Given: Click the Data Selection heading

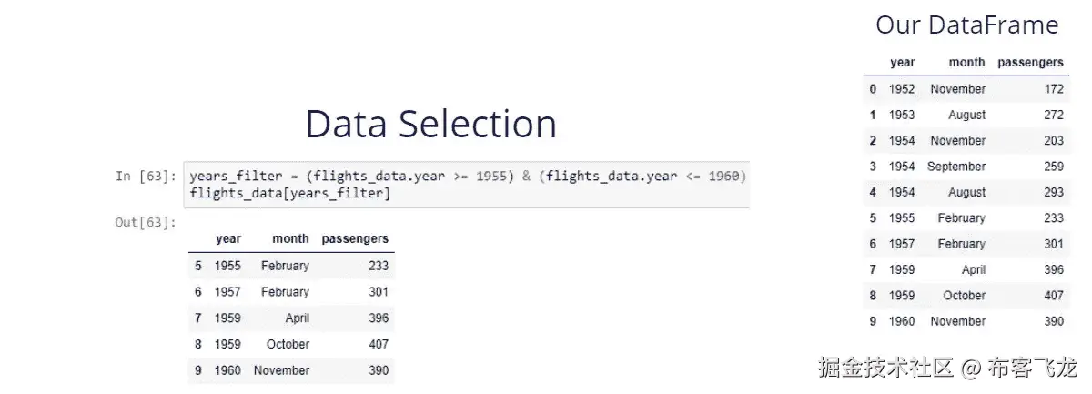Looking at the screenshot, I should 430,124.
